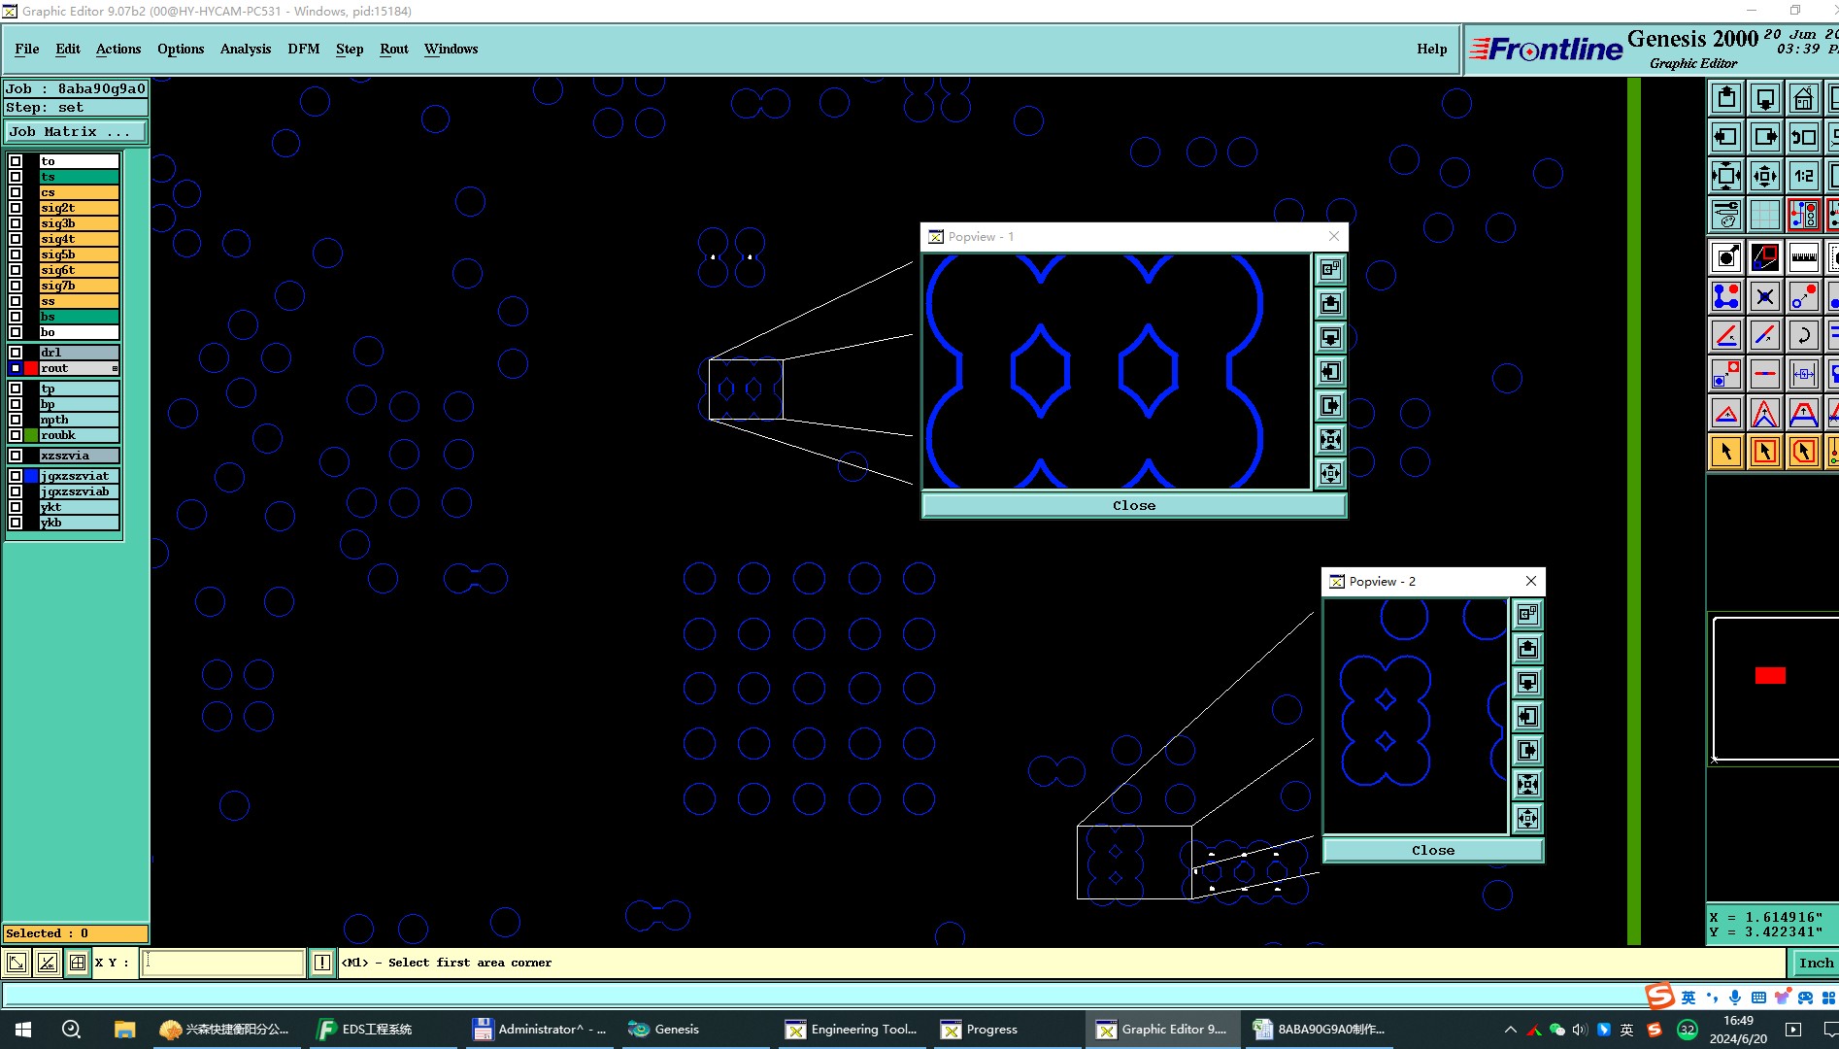Toggle visibility checkbox for layer bs

[16, 317]
